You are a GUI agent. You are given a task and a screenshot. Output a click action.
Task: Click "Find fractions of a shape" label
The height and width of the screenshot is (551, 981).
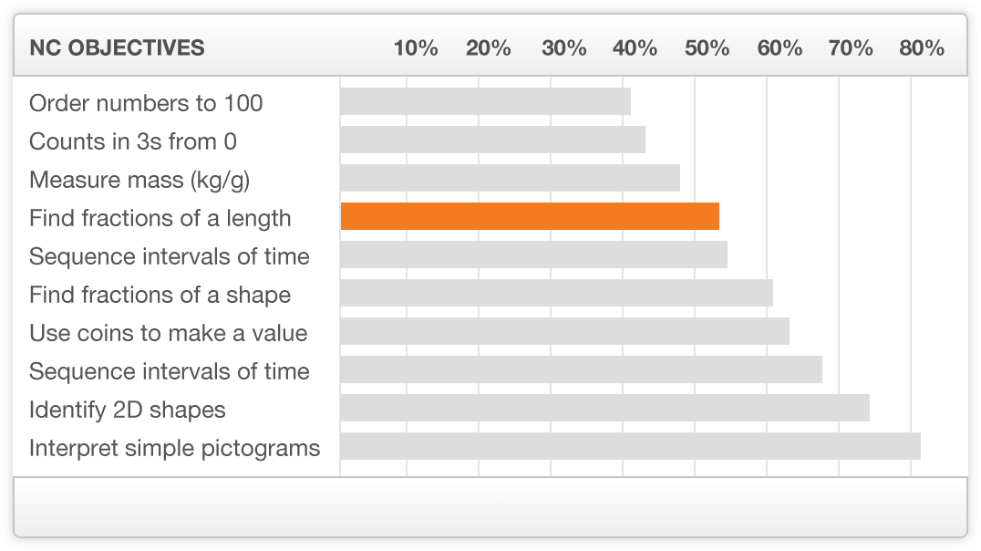click(x=160, y=295)
